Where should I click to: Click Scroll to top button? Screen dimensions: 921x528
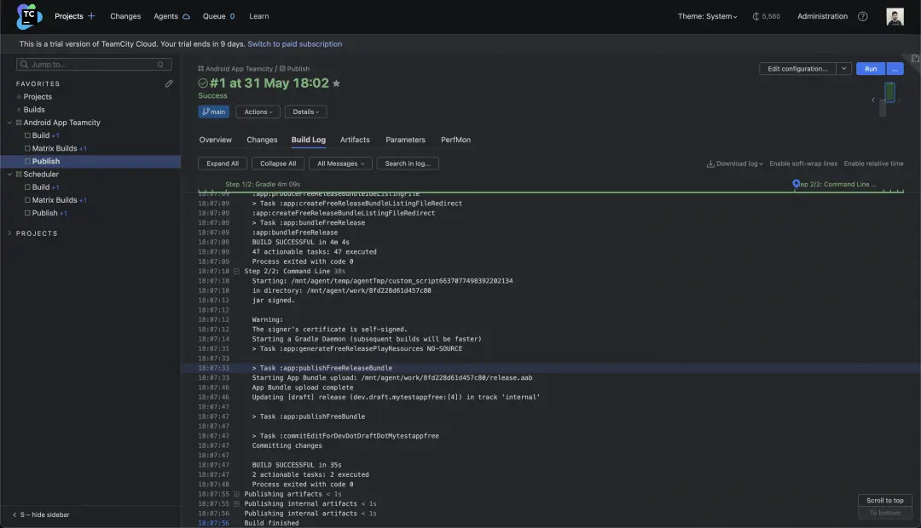point(884,501)
